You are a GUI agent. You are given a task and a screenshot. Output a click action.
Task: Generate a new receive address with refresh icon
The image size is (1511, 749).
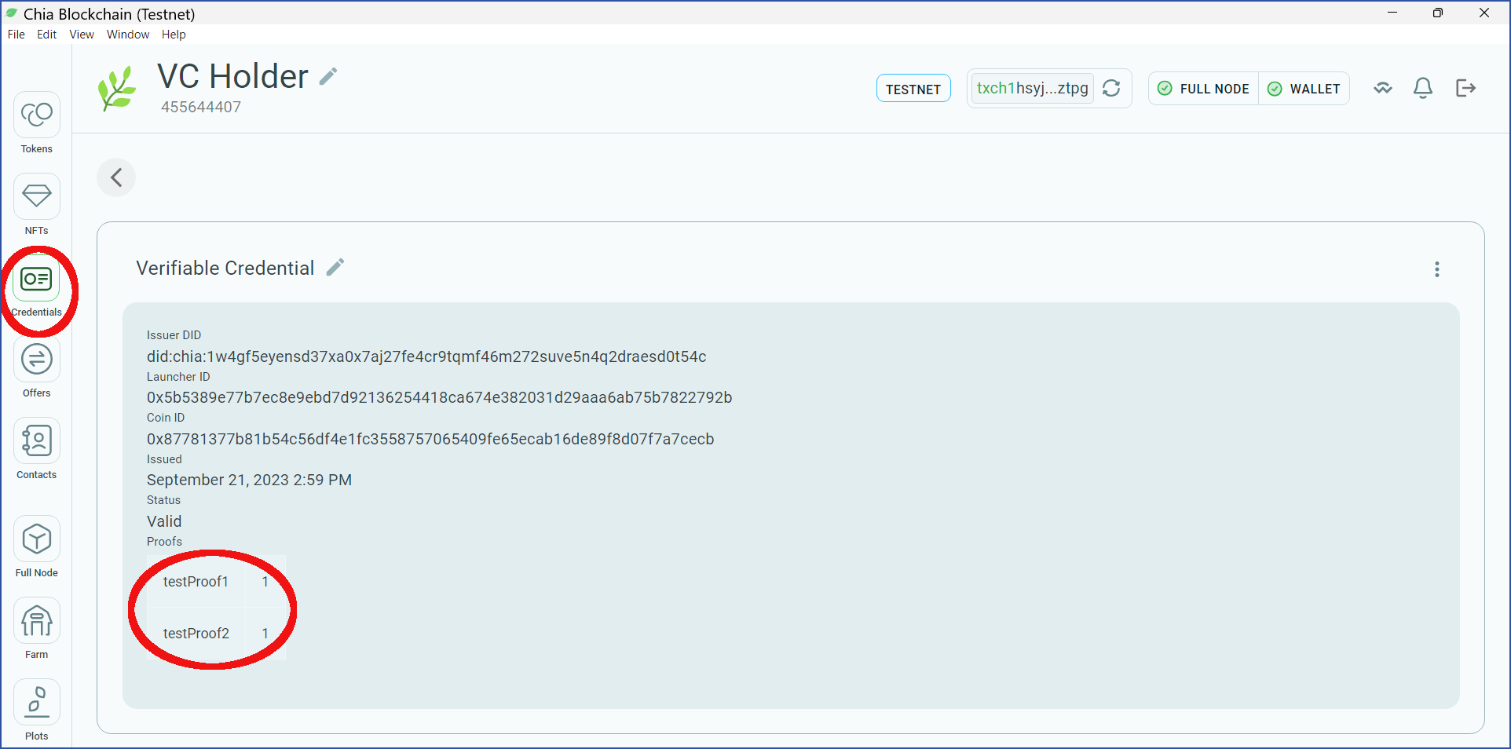(x=1111, y=88)
